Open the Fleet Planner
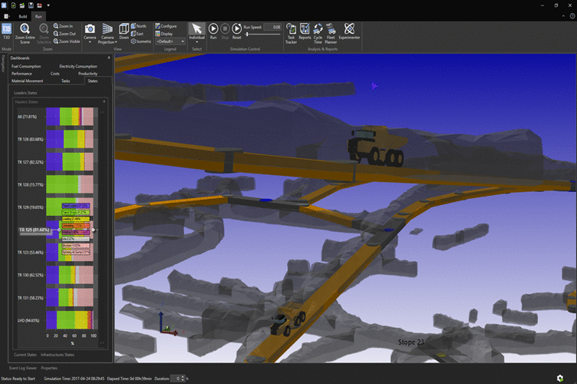This screenshot has height=384, width=577. click(331, 33)
